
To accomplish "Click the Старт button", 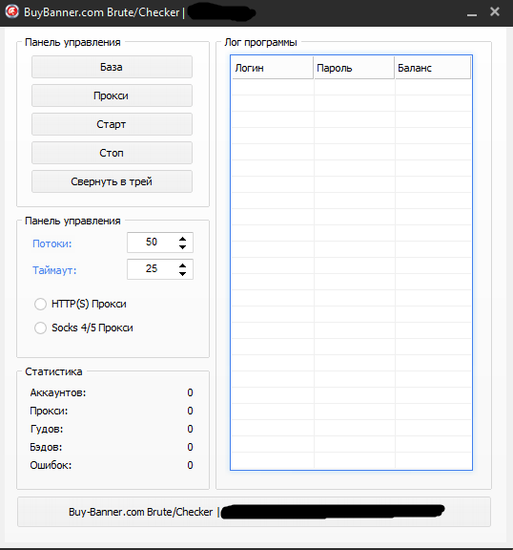I will pyautogui.click(x=112, y=124).
